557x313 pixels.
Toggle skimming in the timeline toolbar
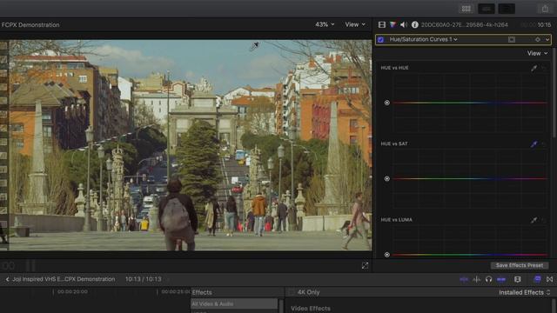tap(464, 280)
